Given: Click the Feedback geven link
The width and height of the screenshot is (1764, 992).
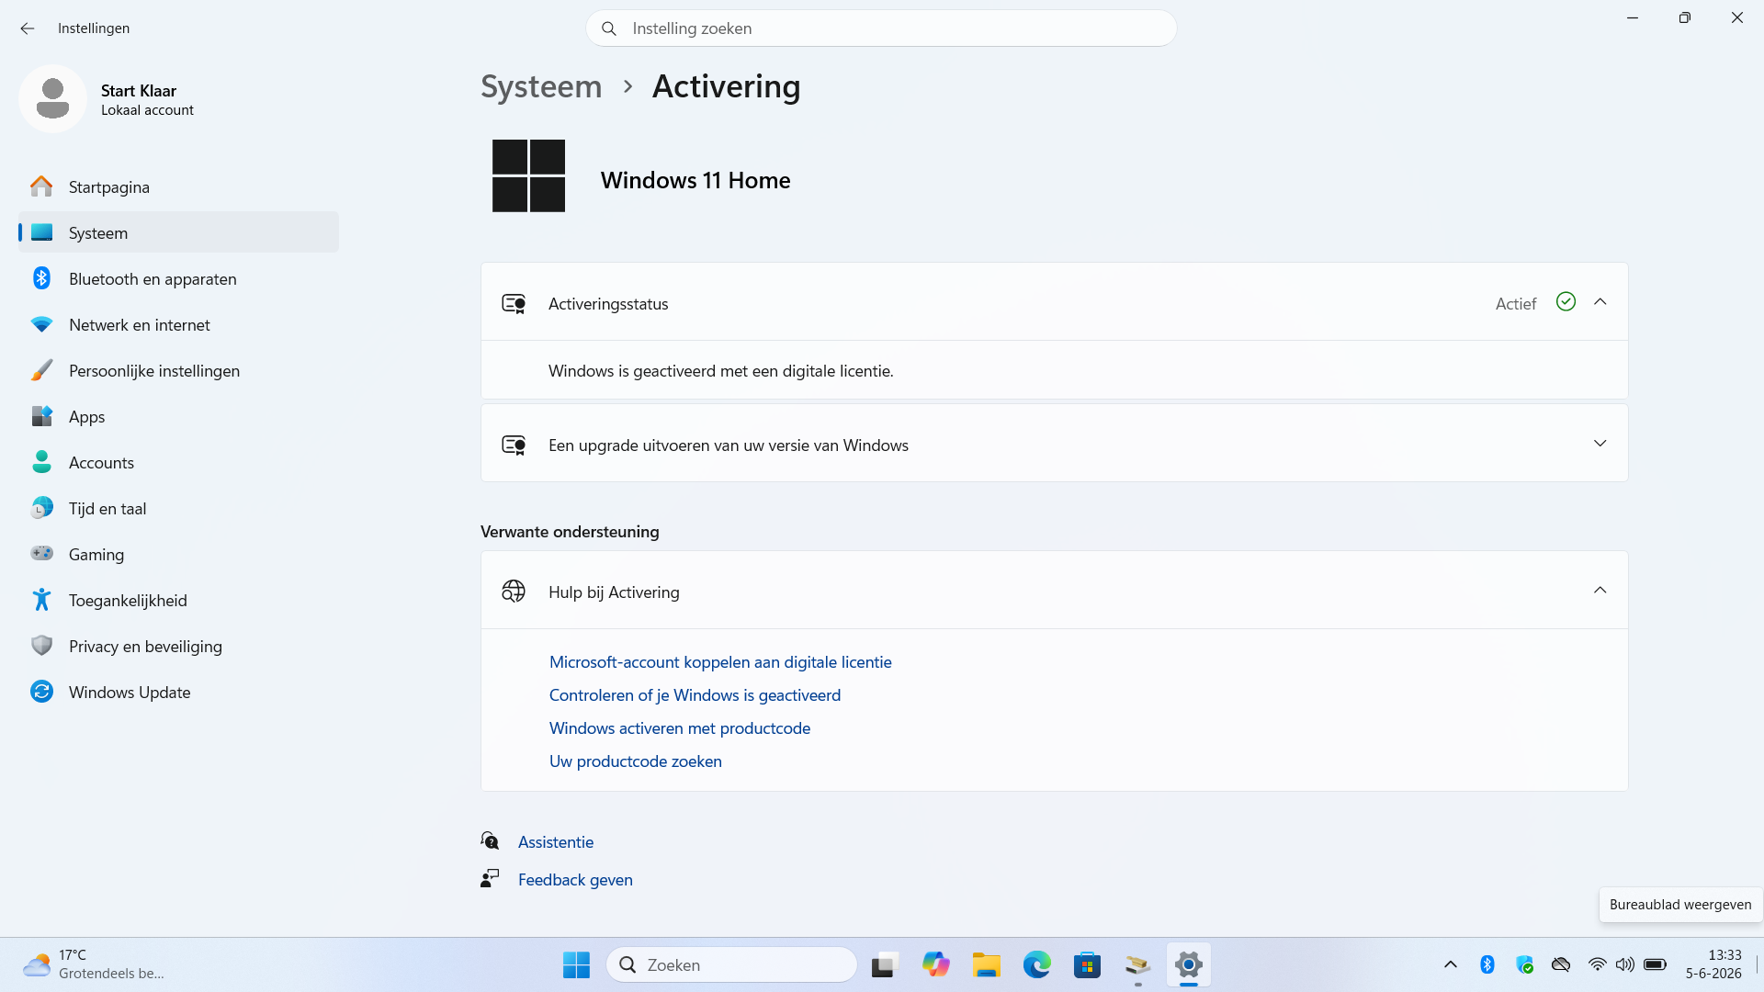Looking at the screenshot, I should 575,880.
